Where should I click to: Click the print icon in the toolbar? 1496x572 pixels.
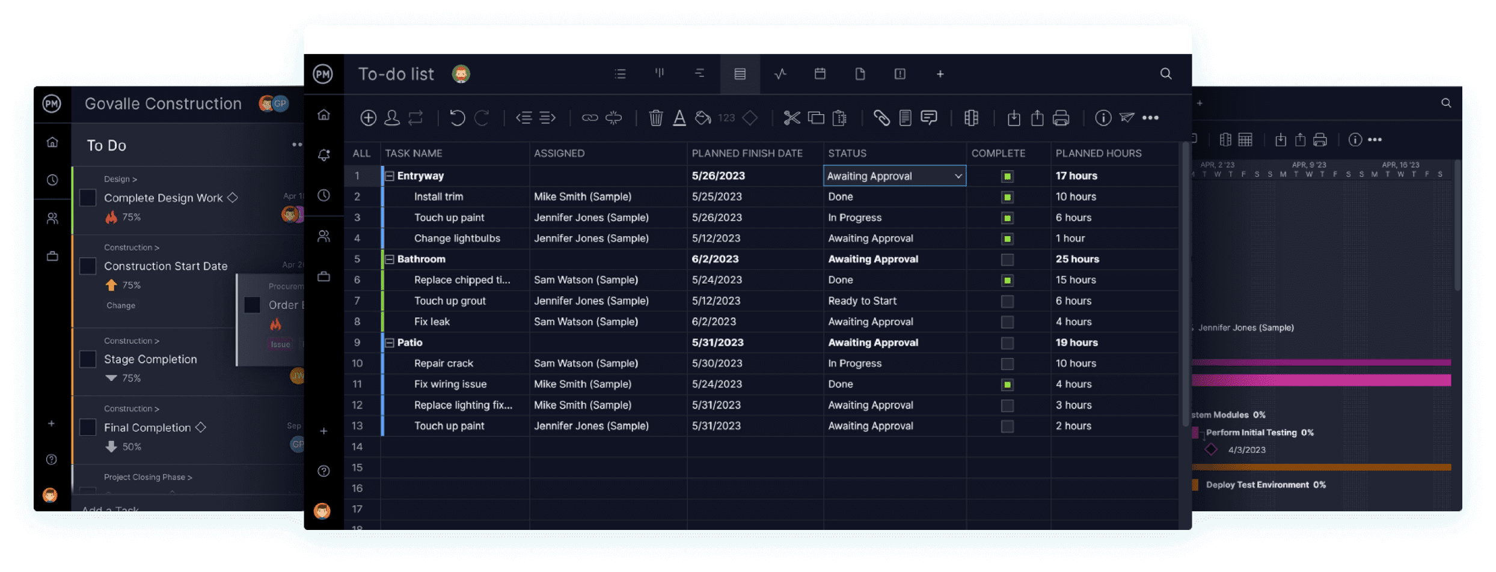click(x=1061, y=118)
